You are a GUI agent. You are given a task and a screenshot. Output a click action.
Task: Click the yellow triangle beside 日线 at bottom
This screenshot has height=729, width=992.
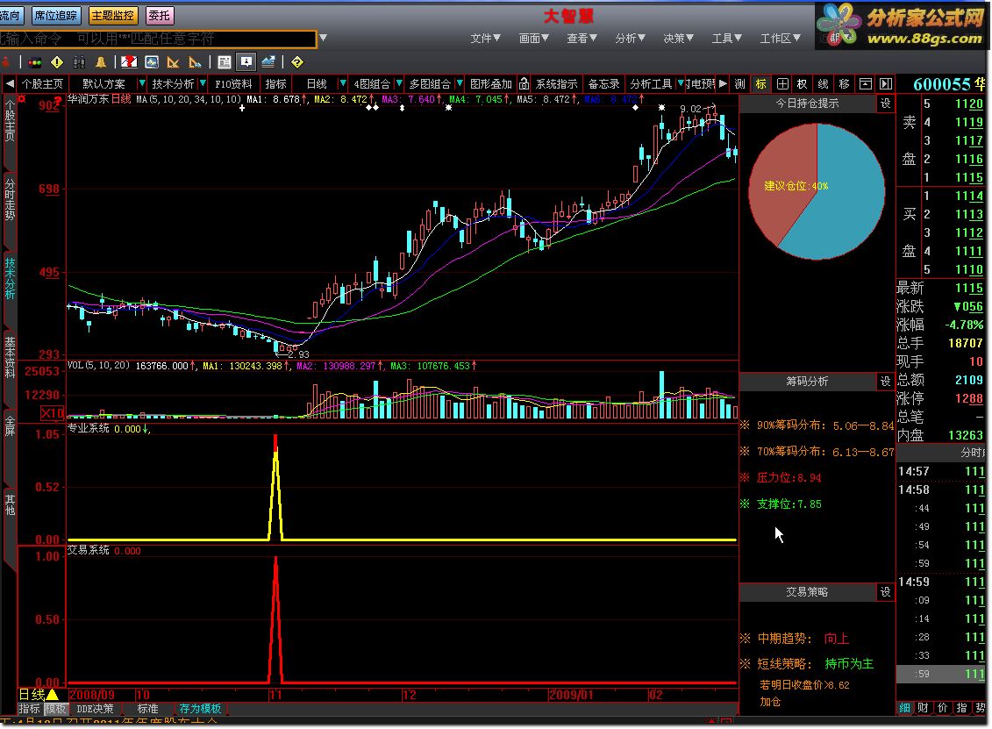coord(52,695)
